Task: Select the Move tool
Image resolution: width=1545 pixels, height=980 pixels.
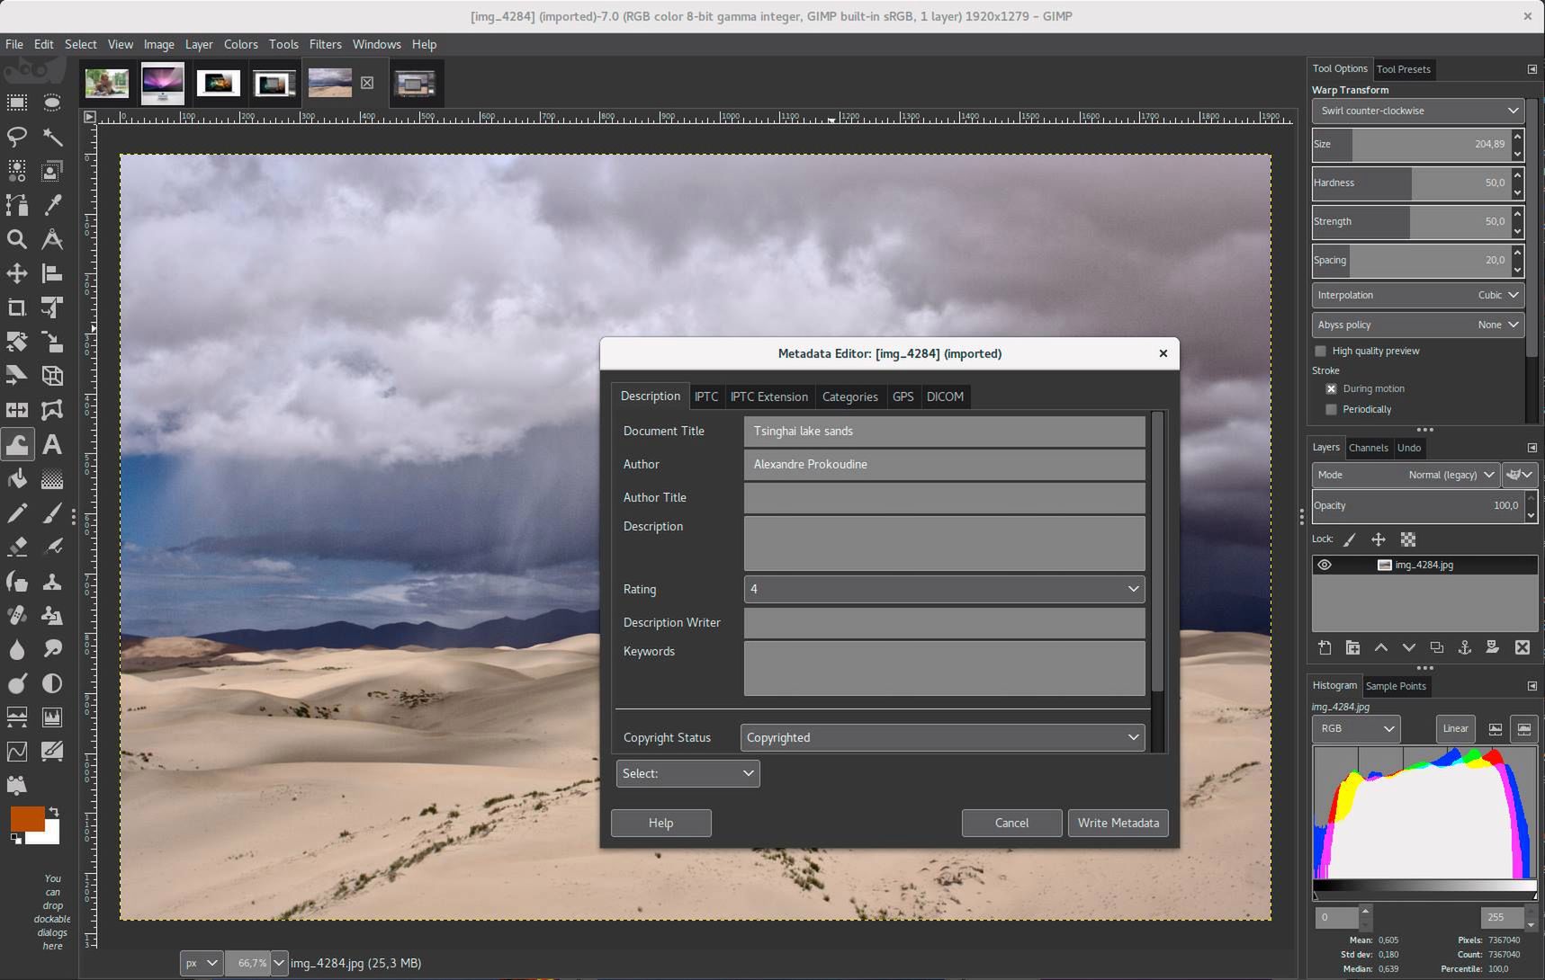Action: tap(17, 273)
